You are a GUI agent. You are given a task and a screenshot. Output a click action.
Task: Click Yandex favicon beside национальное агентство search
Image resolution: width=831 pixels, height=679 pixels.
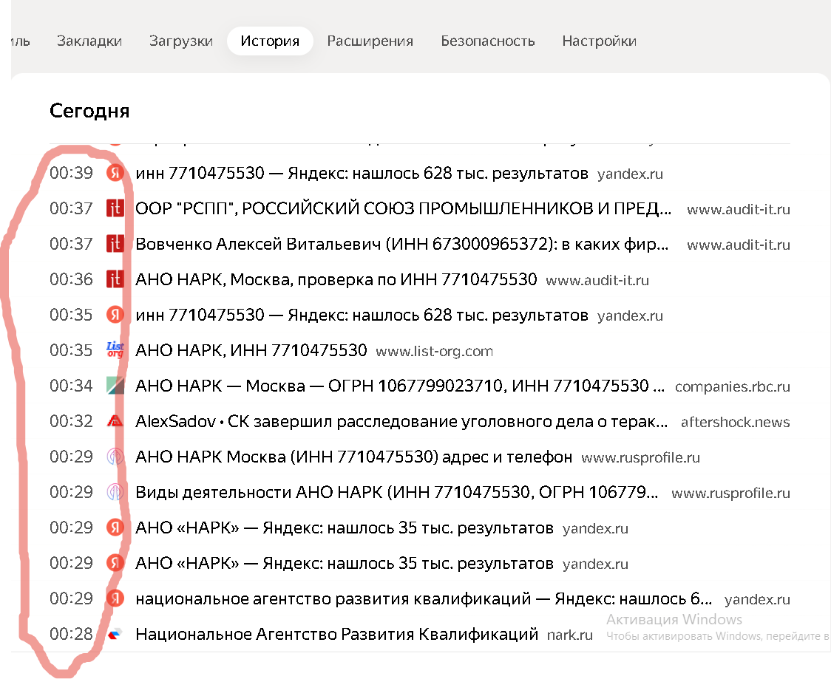(x=115, y=598)
